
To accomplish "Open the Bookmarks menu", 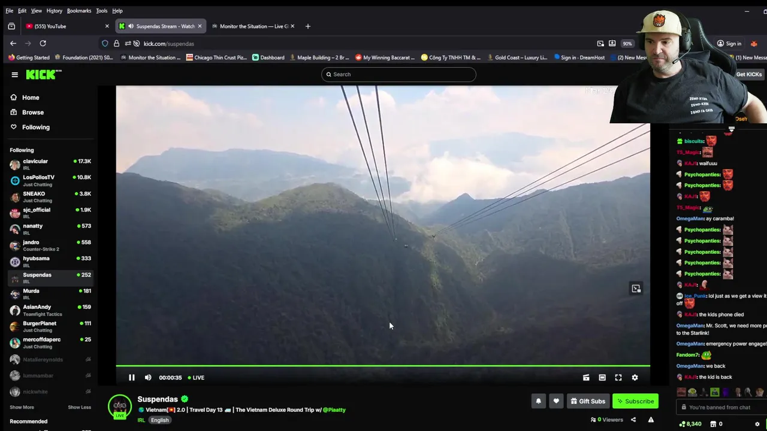I will tap(79, 11).
